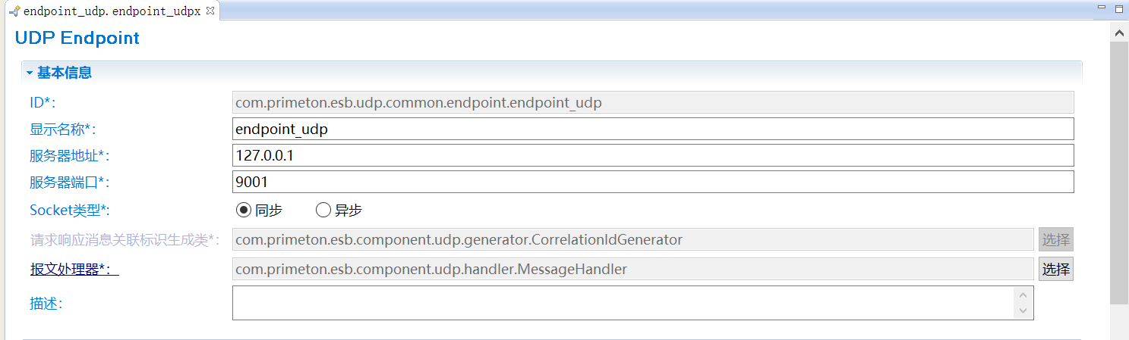Click the main vertical scrollbar thumb
1129x340 pixels.
click(1119, 174)
